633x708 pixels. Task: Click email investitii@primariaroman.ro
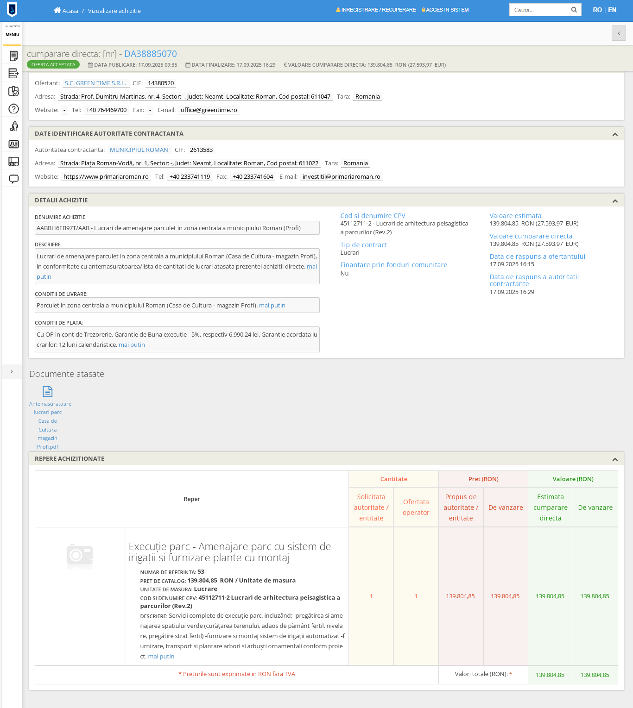pyautogui.click(x=342, y=177)
